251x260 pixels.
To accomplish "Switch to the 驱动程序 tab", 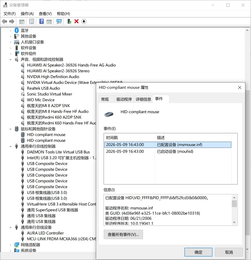I will tap(124, 99).
